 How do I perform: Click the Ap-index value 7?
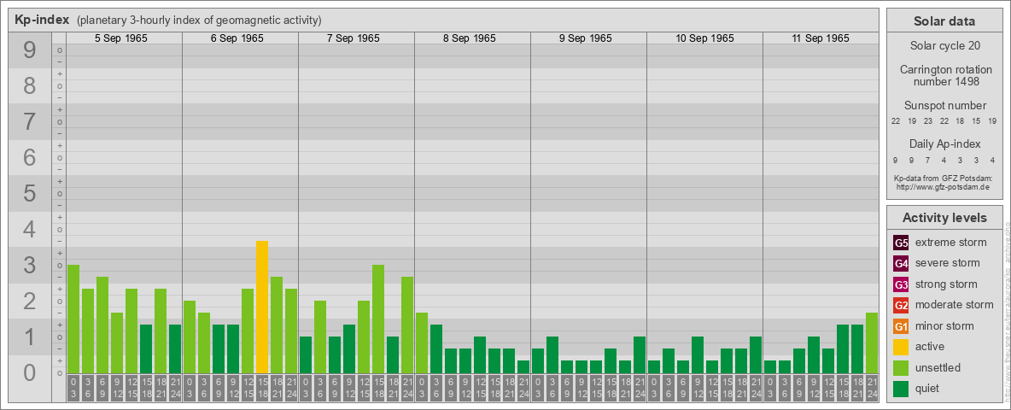[x=928, y=160]
